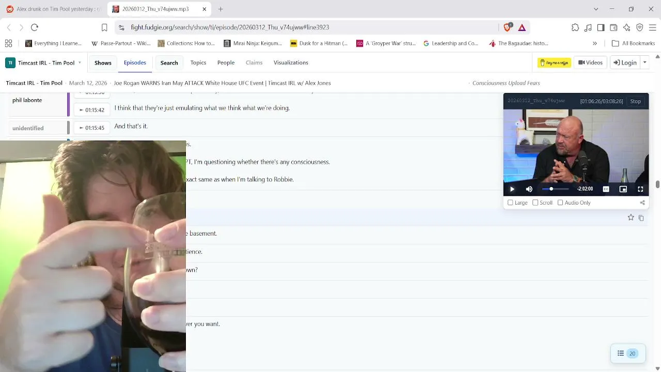Jump to timestamp 01:15:42

(x=91, y=110)
